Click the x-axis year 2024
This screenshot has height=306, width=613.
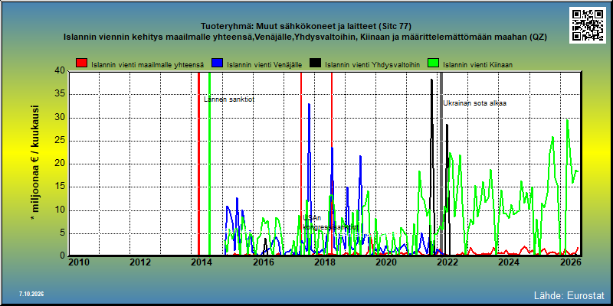pyautogui.click(x=509, y=262)
